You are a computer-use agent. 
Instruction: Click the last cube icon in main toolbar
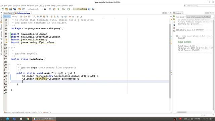pyautogui.click(x=93, y=9)
